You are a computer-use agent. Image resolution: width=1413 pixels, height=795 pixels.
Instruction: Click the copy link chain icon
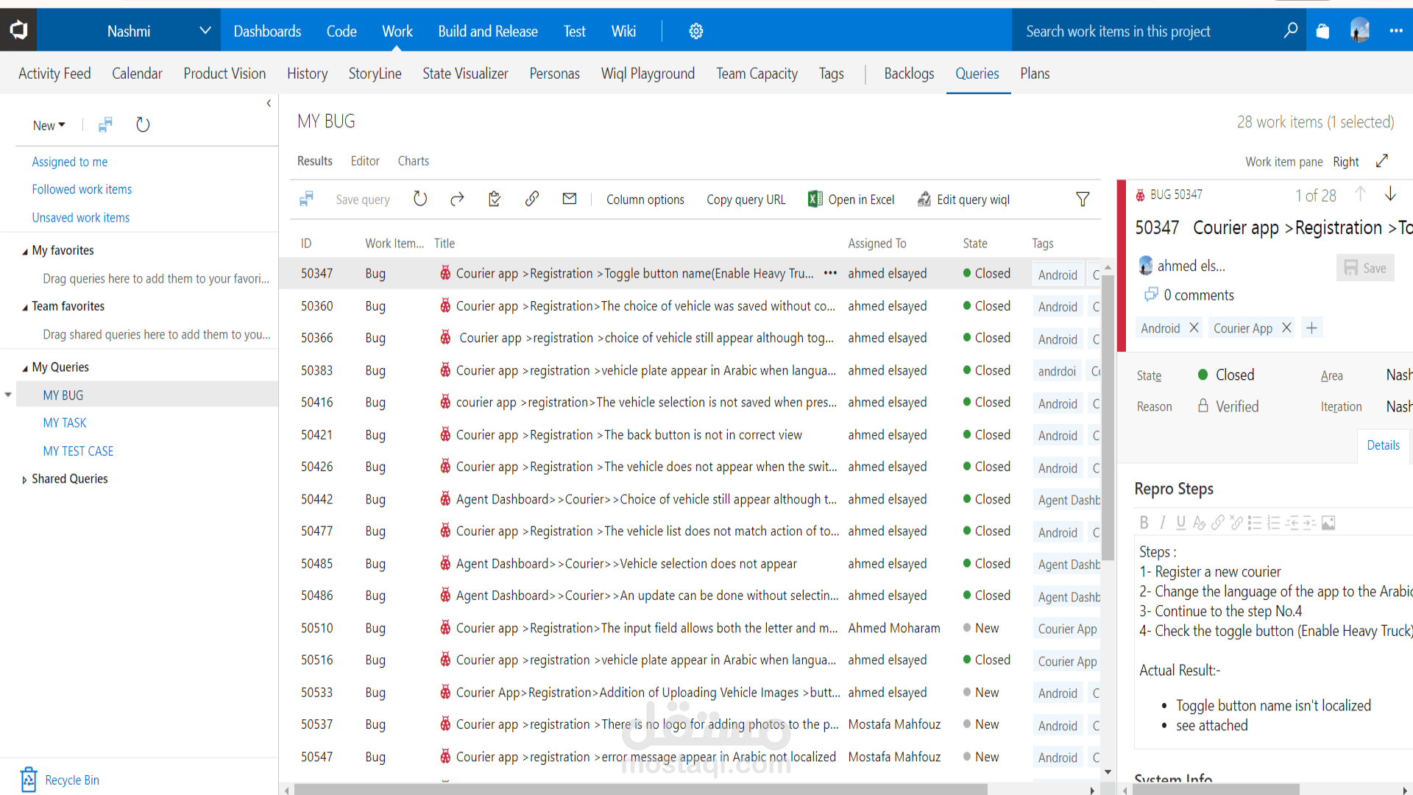(x=532, y=199)
